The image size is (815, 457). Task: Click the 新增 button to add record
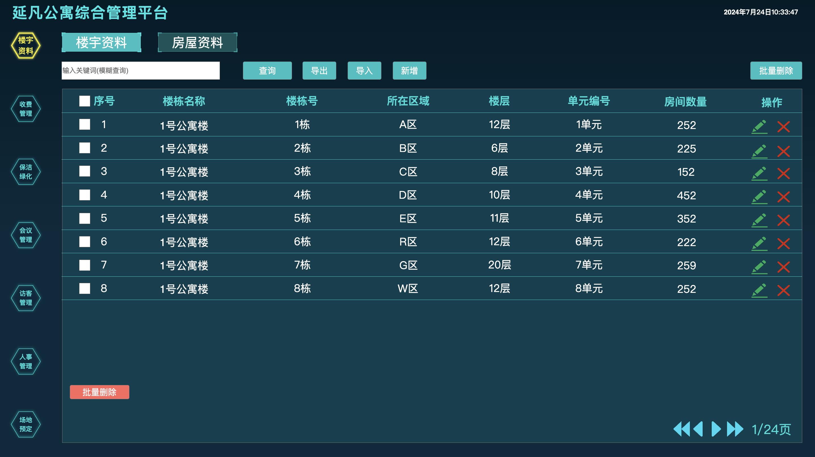(x=409, y=71)
